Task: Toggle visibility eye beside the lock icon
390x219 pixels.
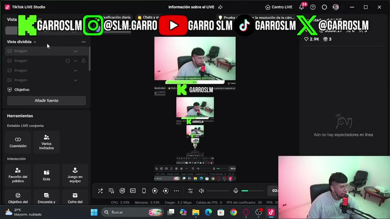Action: click(76, 61)
